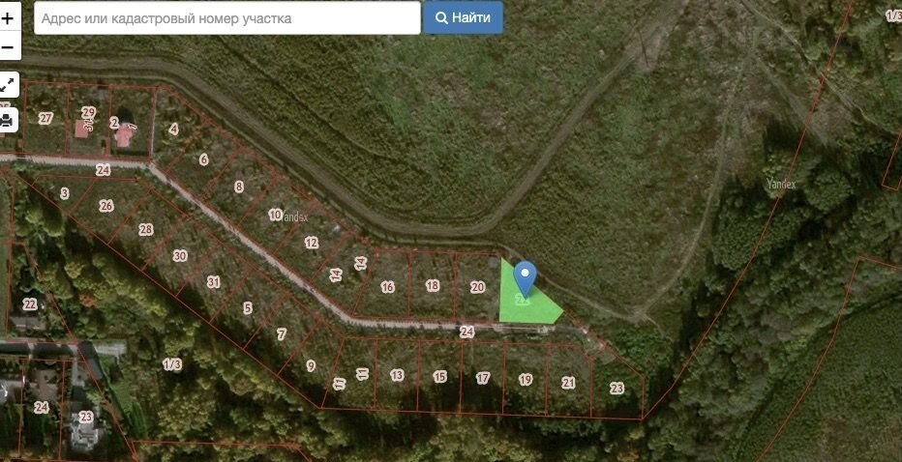This screenshot has height=462, width=902.
Task: Select parcel number 27
Action: point(45,118)
